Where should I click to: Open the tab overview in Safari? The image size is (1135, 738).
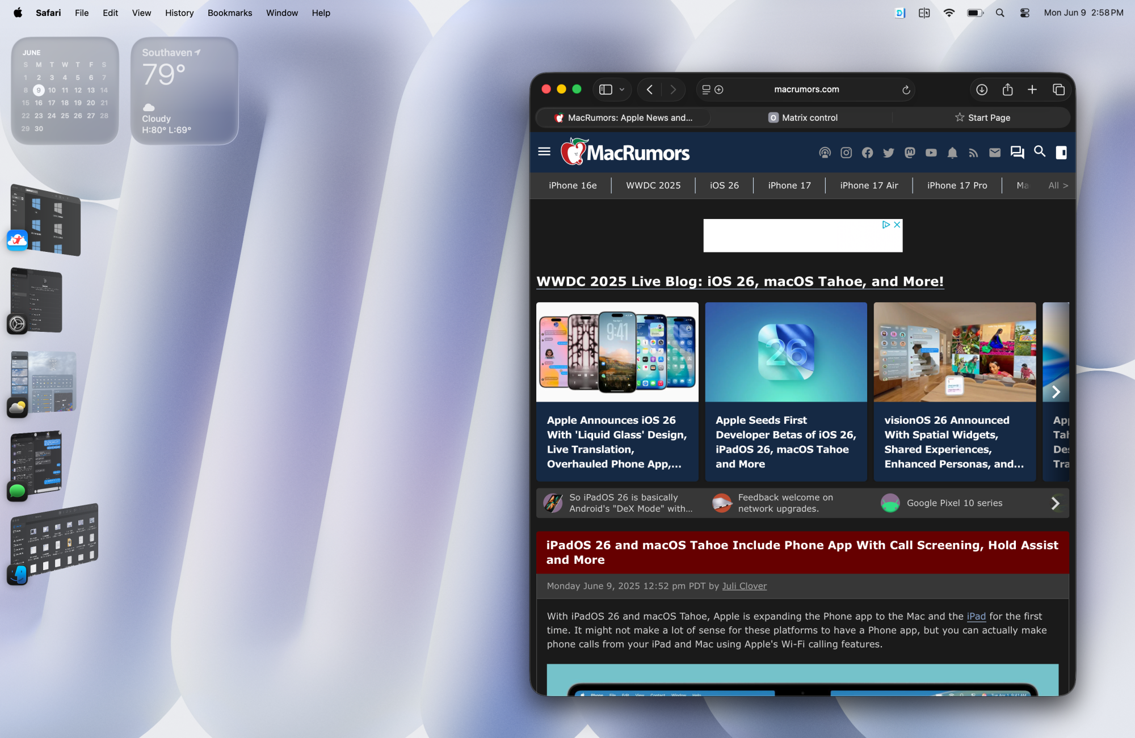pos(1058,90)
